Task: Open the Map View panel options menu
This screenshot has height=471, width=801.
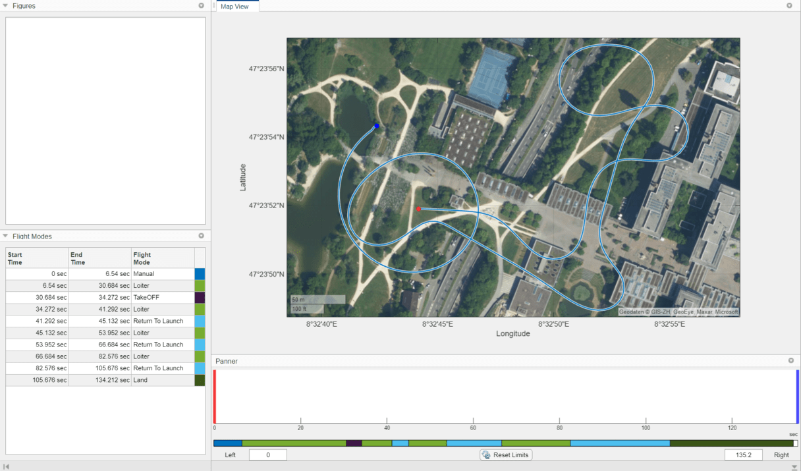Action: pyautogui.click(x=789, y=5)
